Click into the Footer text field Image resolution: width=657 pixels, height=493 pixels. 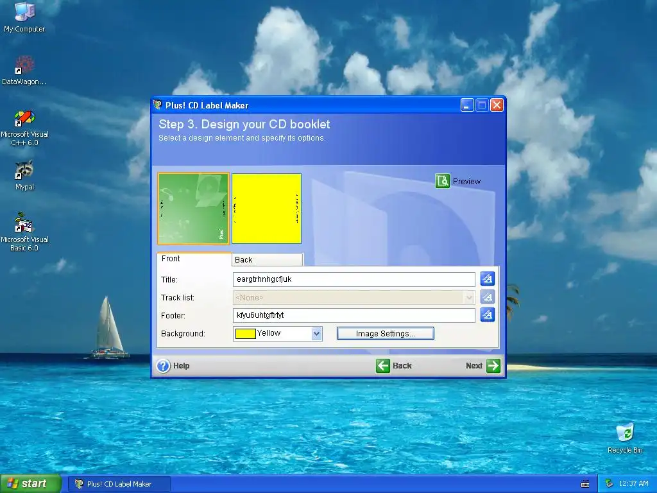point(354,315)
